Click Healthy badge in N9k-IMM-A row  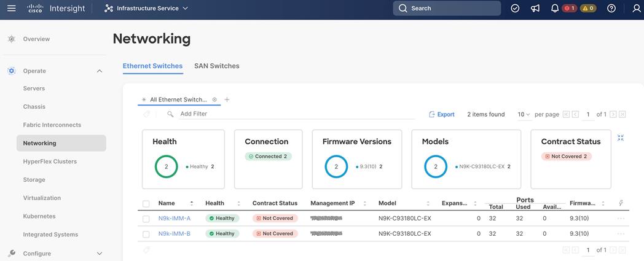coord(222,219)
